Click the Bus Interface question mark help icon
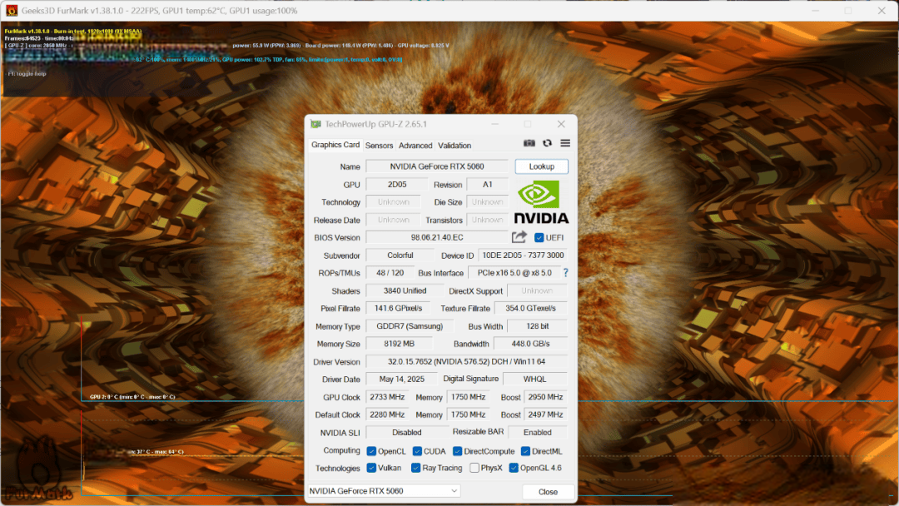Image resolution: width=899 pixels, height=506 pixels. coord(566,273)
